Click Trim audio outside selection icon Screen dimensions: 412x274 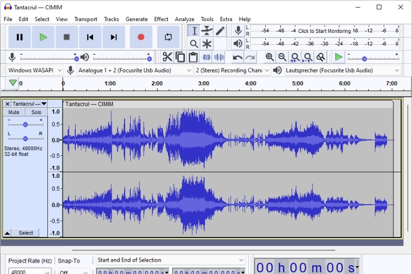[x=207, y=57]
